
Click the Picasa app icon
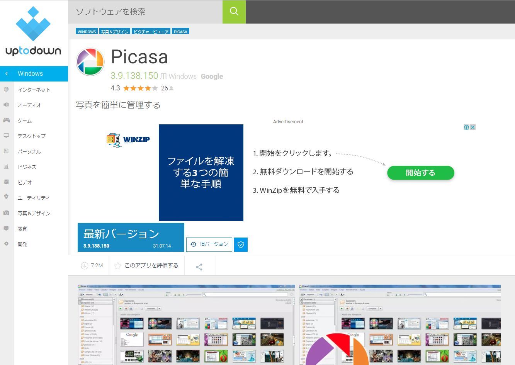click(90, 62)
